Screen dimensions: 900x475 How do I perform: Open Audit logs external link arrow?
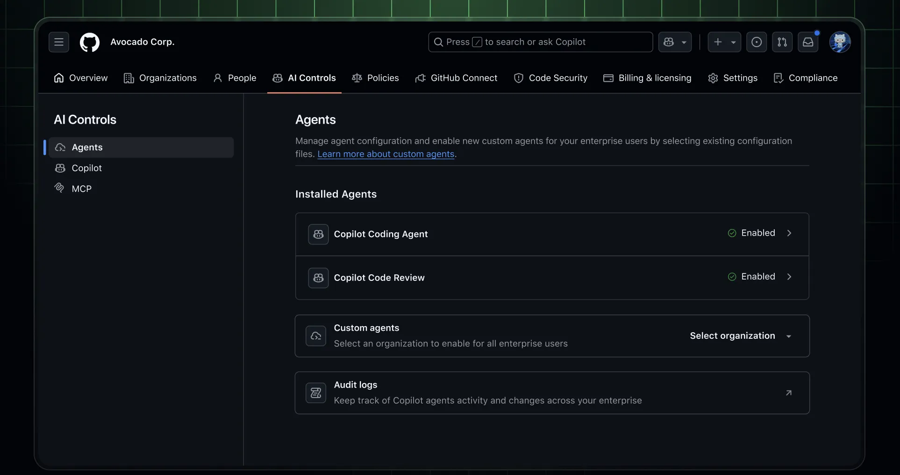[788, 393]
